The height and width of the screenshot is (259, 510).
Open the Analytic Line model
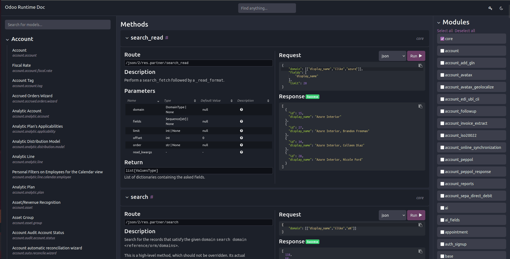[x=28, y=159]
